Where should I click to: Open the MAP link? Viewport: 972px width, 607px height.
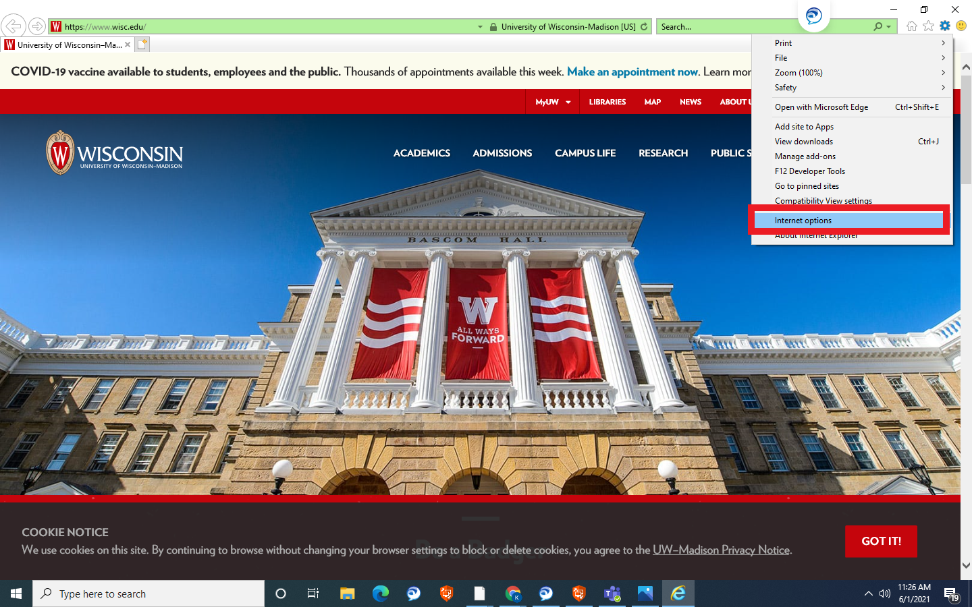653,102
